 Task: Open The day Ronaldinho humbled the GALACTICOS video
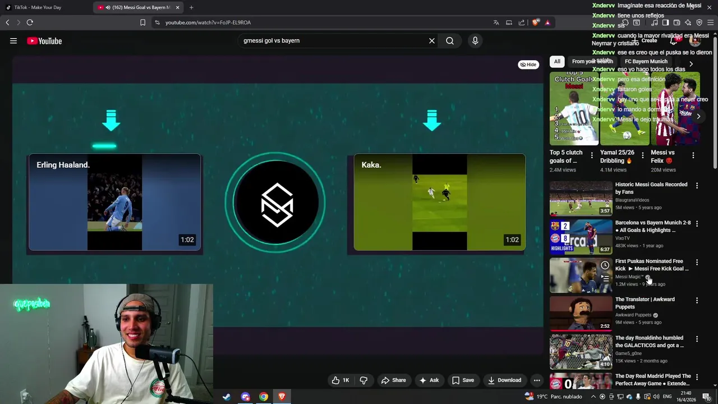[581, 351]
